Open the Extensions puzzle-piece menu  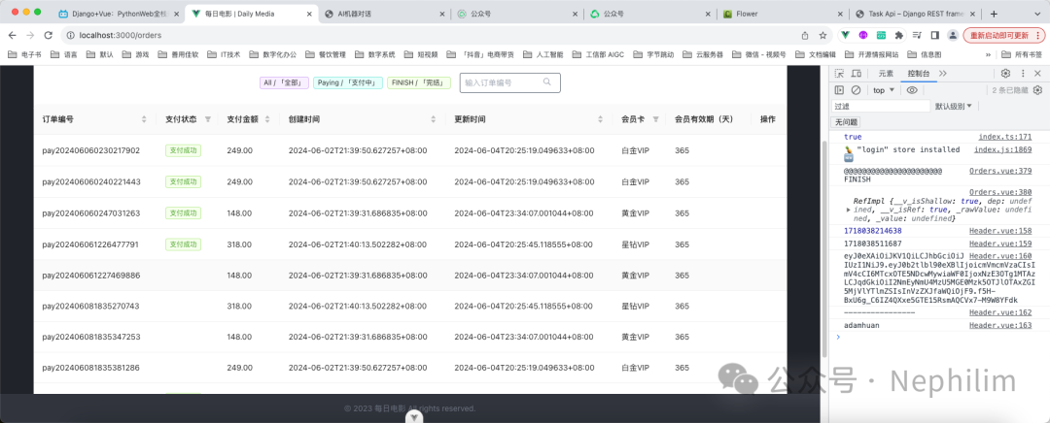click(898, 35)
